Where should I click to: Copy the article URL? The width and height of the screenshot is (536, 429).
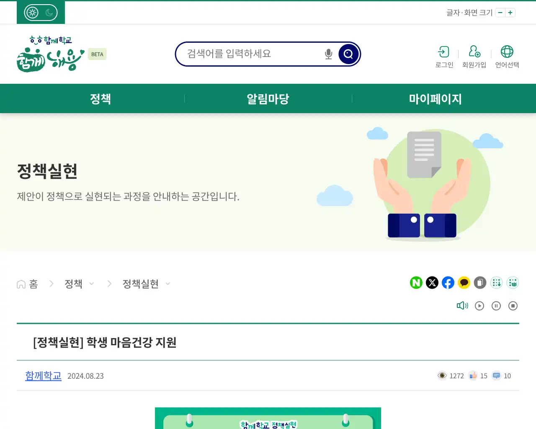click(479, 283)
